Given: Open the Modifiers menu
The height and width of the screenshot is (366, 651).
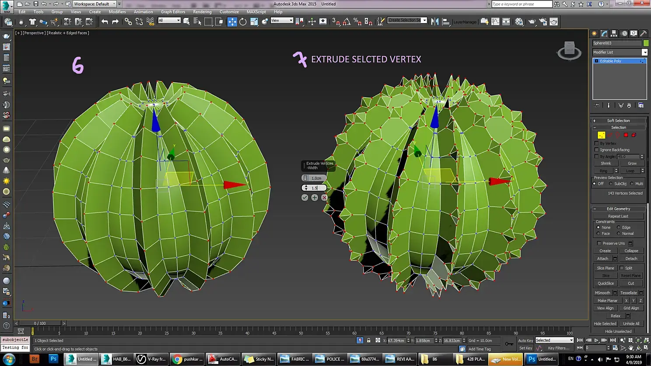Looking at the screenshot, I should pyautogui.click(x=117, y=12).
